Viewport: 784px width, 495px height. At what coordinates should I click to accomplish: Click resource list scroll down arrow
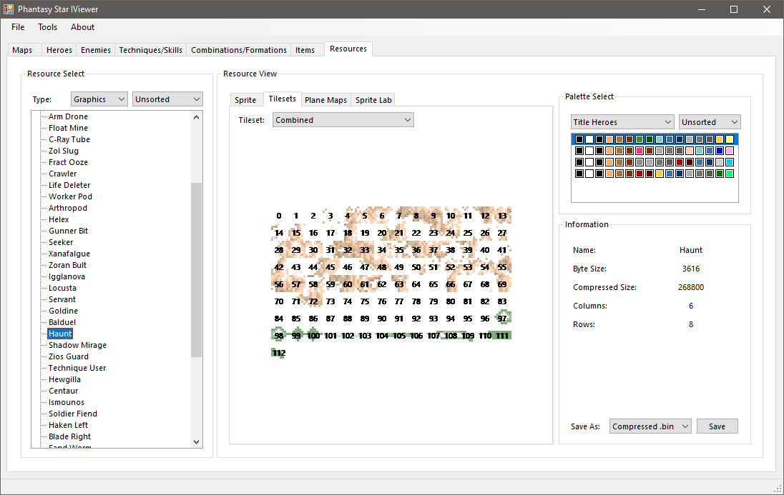[196, 441]
